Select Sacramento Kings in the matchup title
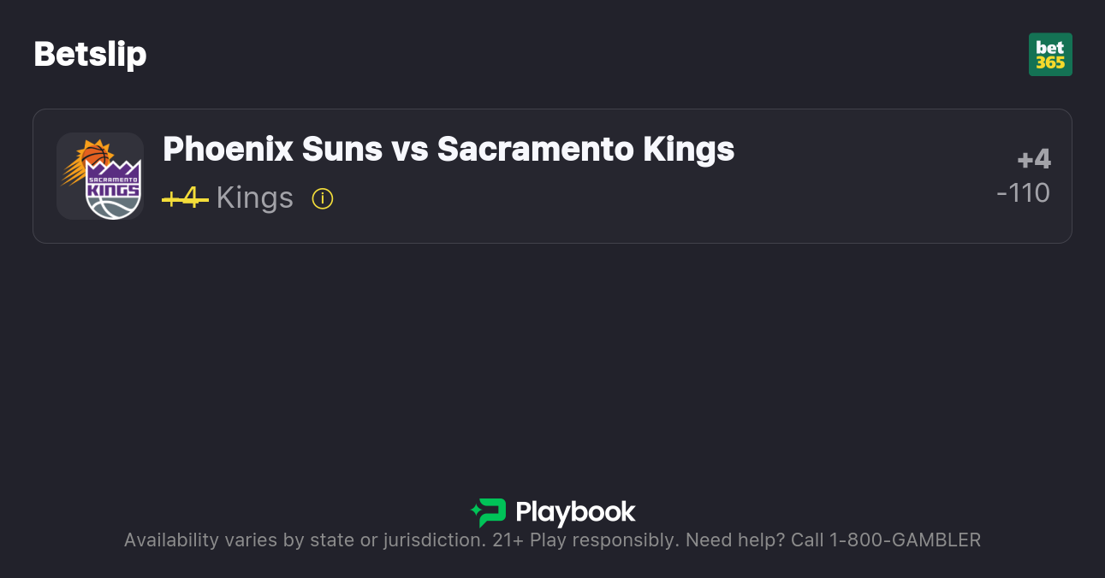 [585, 150]
